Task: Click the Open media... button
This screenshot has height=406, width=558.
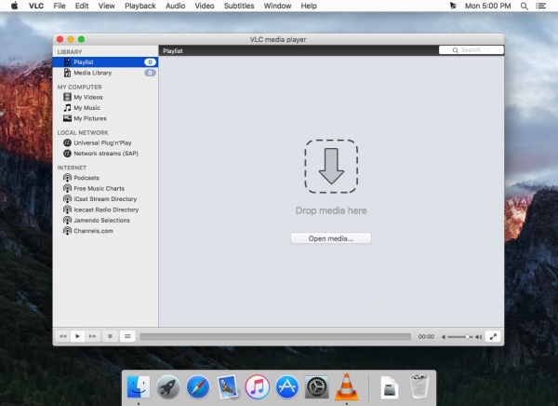Action: coord(331,238)
